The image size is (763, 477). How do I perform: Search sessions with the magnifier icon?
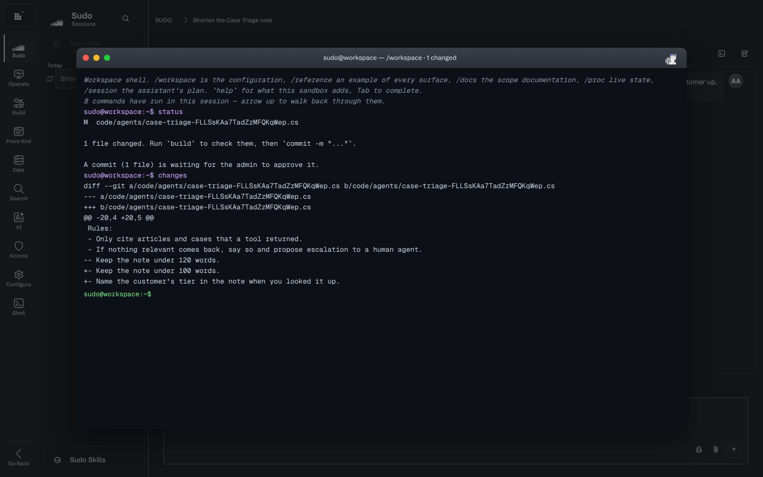pos(126,19)
